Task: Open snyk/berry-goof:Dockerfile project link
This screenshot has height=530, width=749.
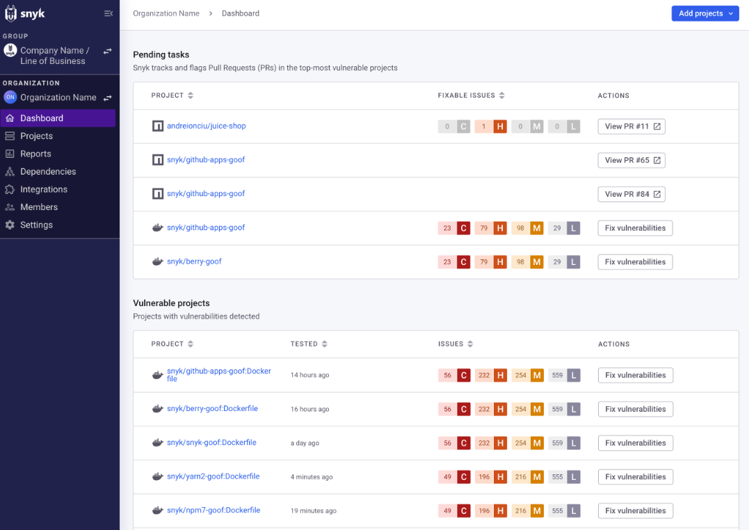Action: point(212,409)
